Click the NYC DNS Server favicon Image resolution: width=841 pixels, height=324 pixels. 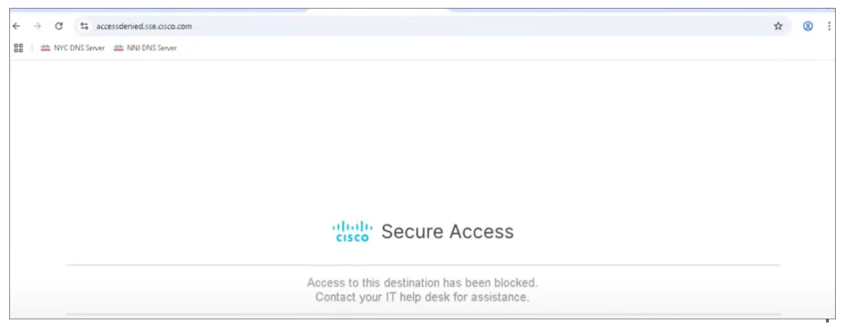click(x=45, y=48)
